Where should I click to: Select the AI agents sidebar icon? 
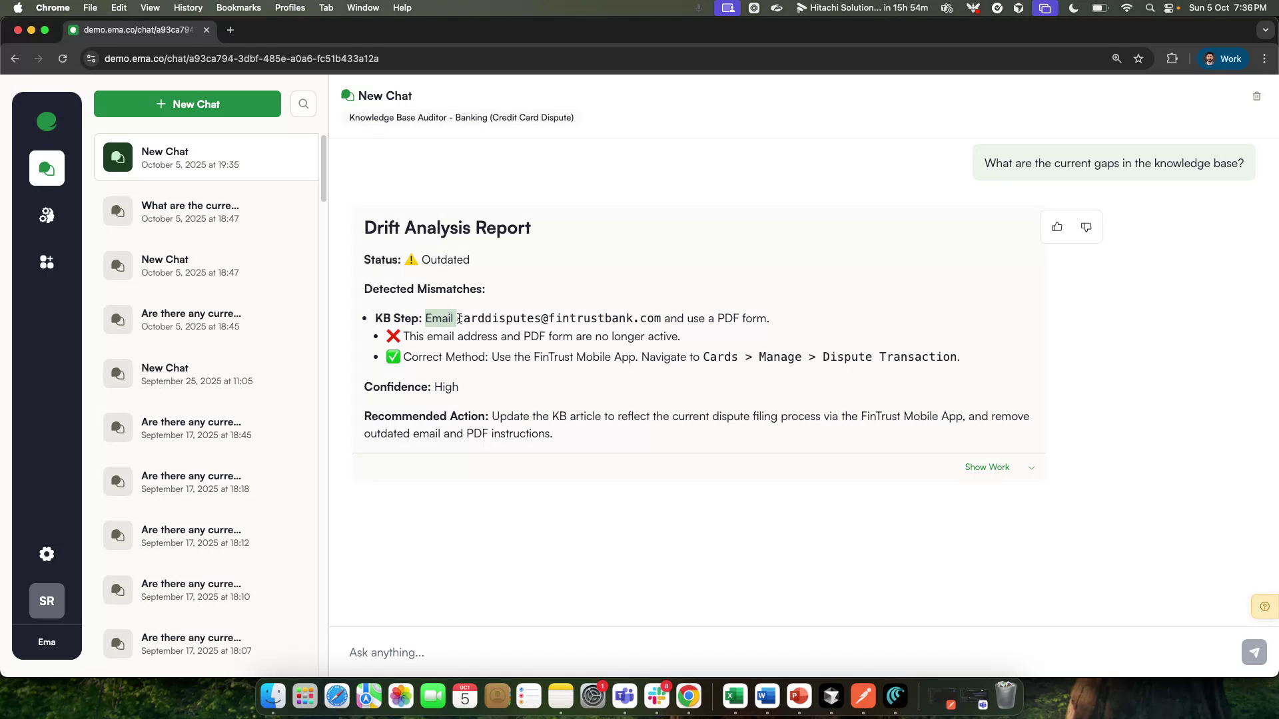point(47,214)
